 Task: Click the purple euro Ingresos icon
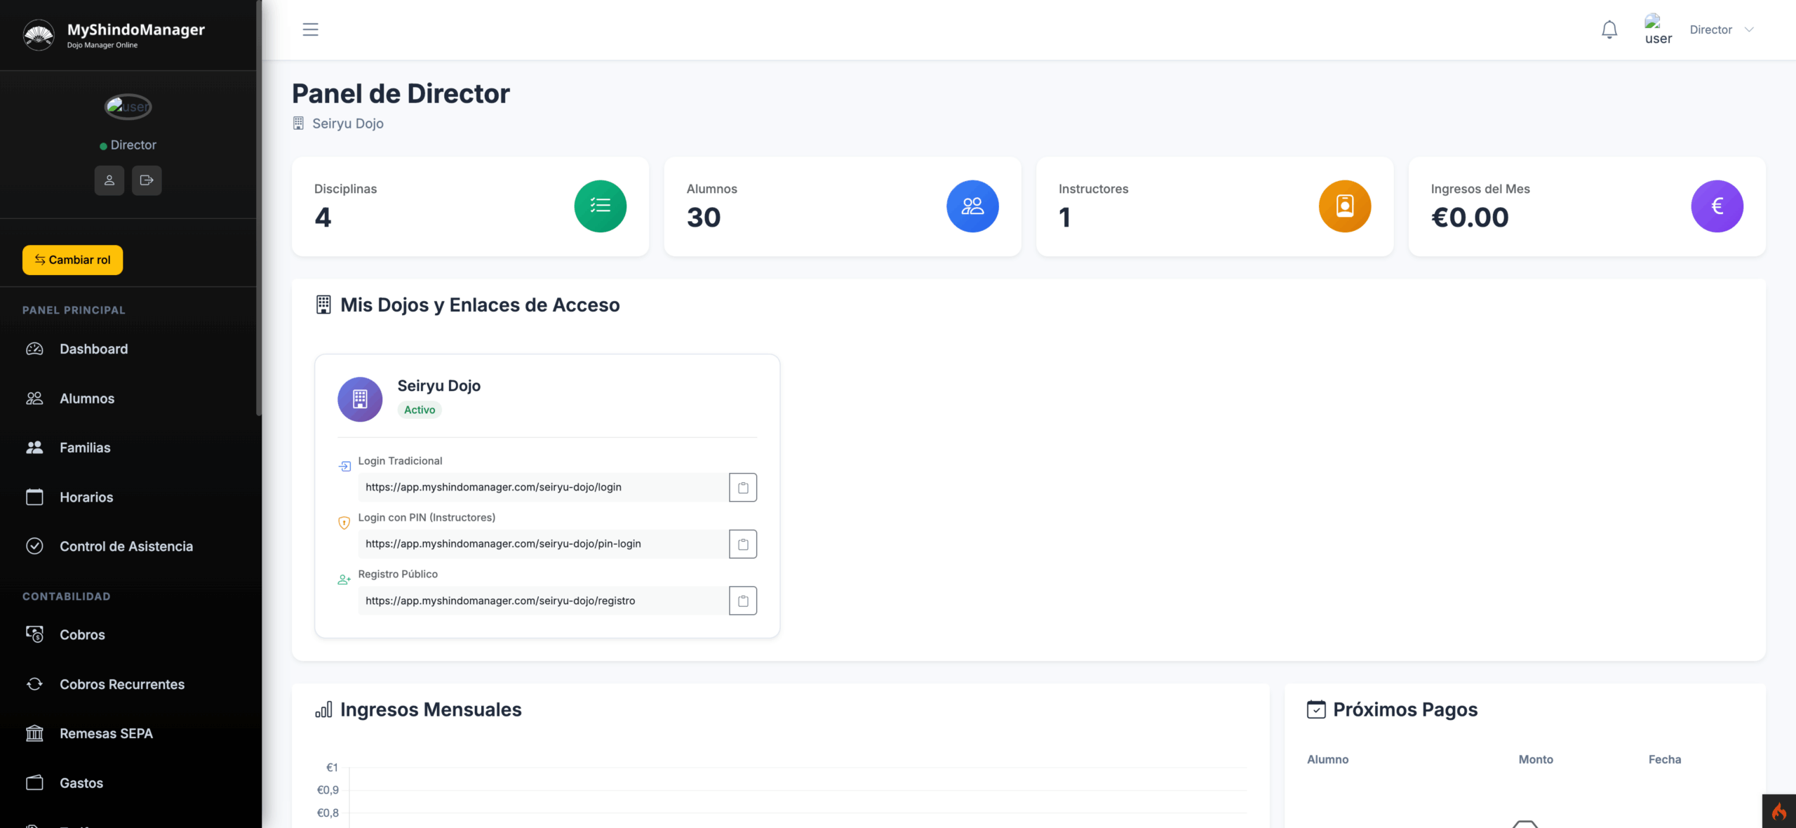pos(1716,206)
